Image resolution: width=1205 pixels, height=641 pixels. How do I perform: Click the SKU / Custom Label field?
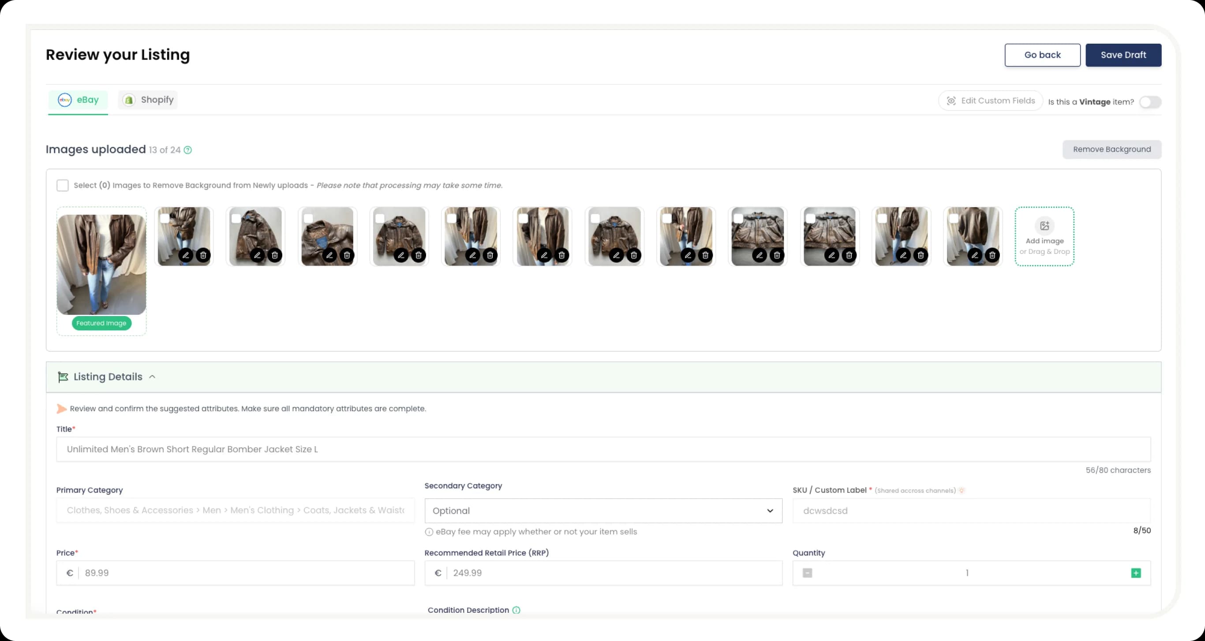(x=972, y=511)
